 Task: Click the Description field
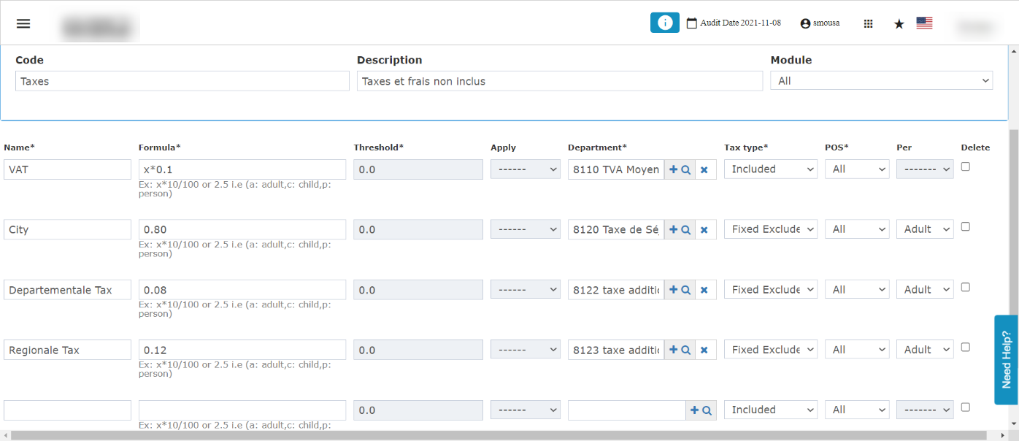560,81
